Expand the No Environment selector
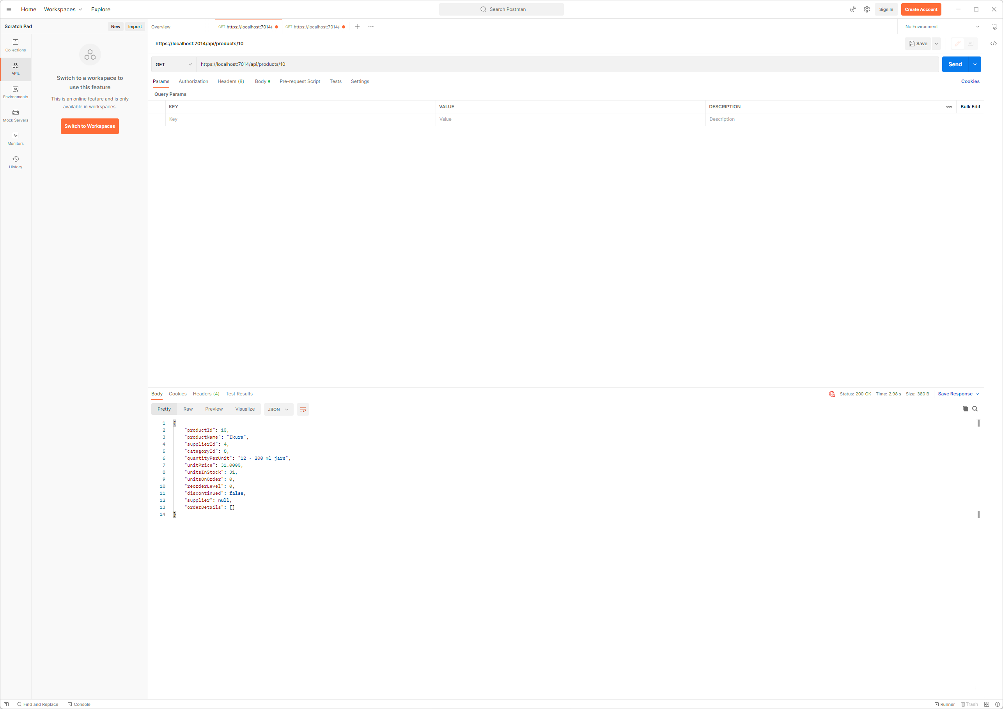The height and width of the screenshot is (709, 1003). 942,26
